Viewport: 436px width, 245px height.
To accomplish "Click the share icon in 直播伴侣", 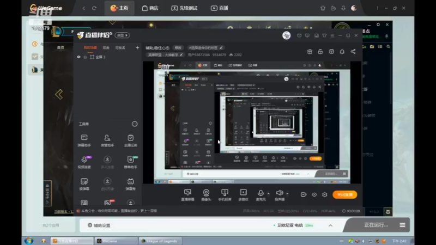I will tap(353, 52).
